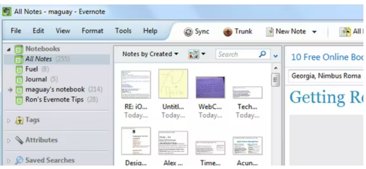The height and width of the screenshot is (169, 366).
Task: Click the Notebooks stack icon
Action: pyautogui.click(x=19, y=49)
